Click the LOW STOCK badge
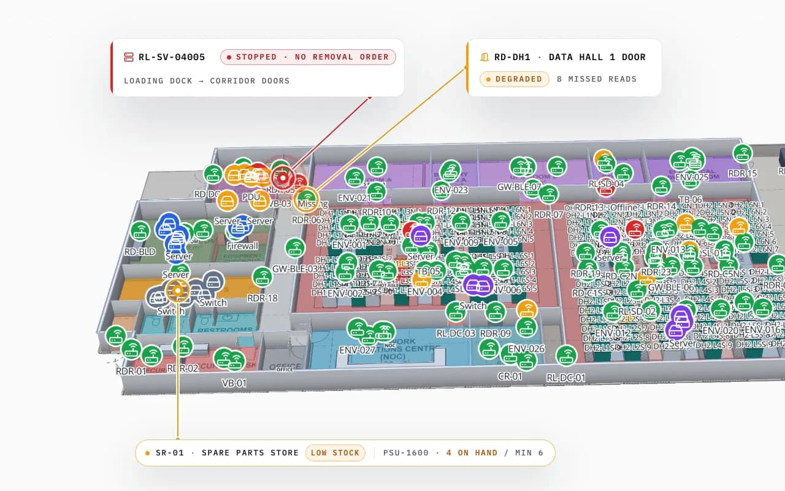785x491 pixels. 335,453
